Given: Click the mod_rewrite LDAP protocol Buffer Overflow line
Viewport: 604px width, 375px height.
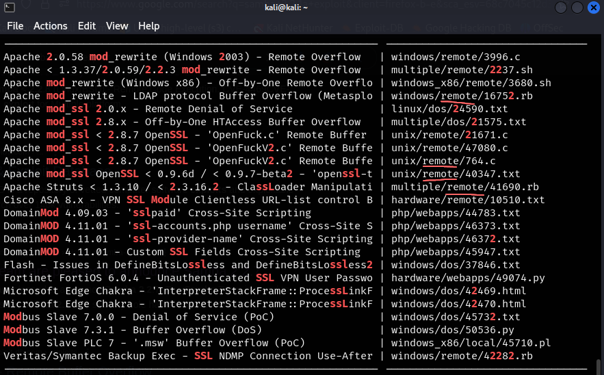Looking at the screenshot, I should coord(188,96).
